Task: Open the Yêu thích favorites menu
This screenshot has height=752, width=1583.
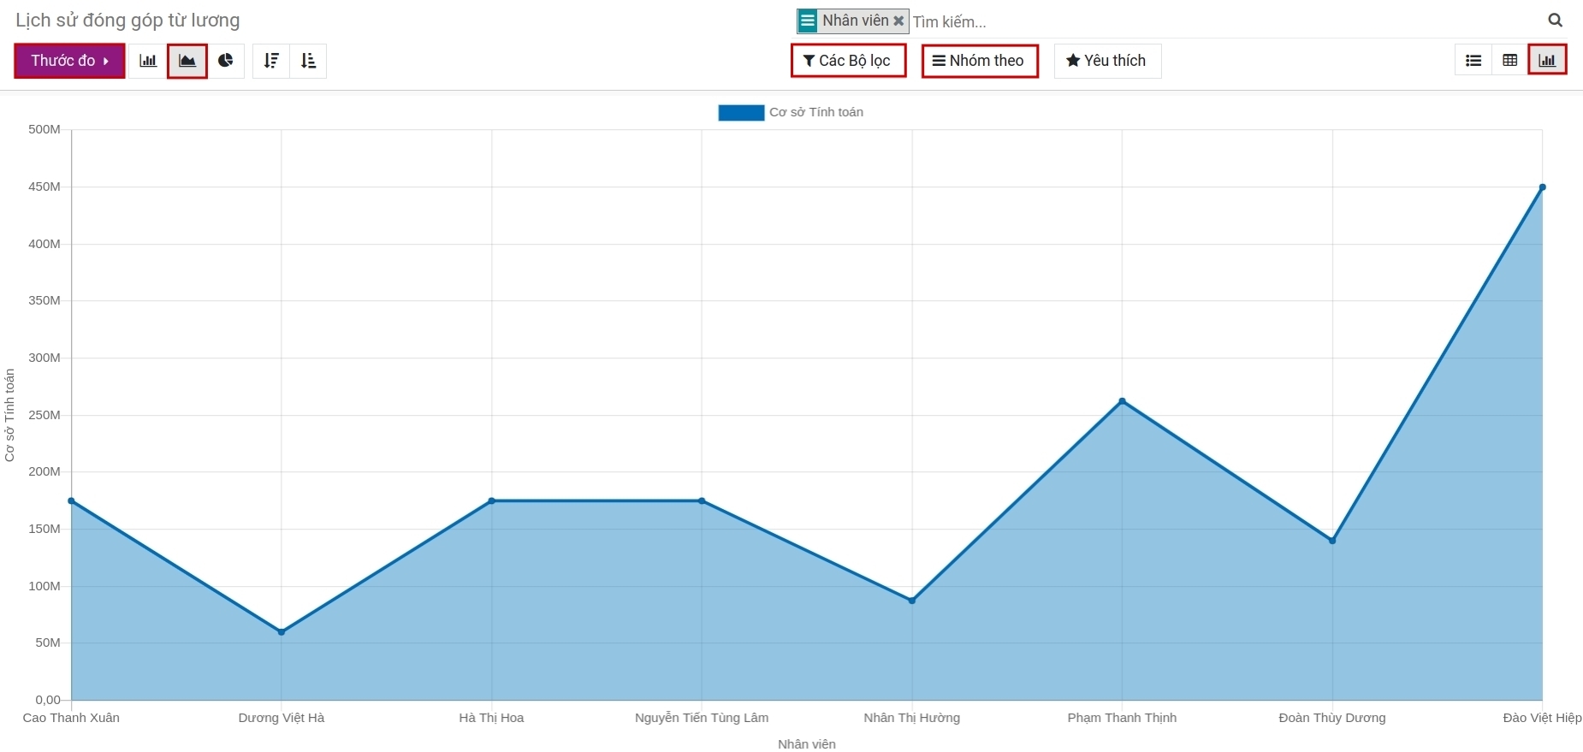Action: 1106,61
